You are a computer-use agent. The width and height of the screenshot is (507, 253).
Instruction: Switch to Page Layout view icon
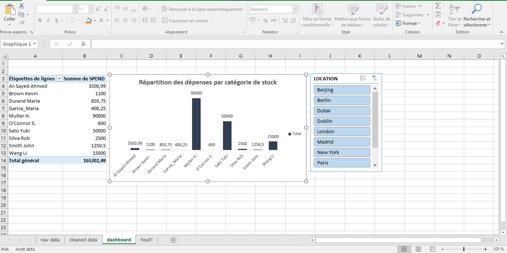pyautogui.click(x=418, y=249)
